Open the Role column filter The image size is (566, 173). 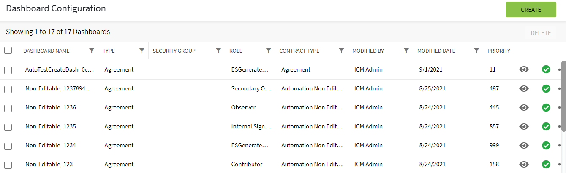[x=268, y=51]
